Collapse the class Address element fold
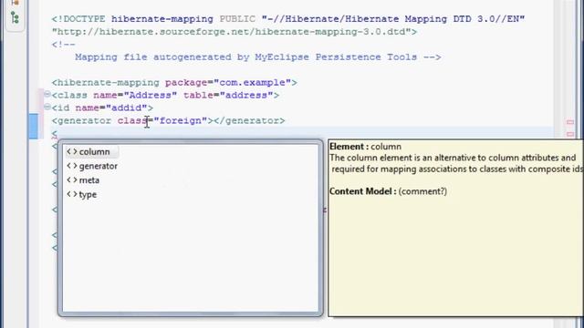The width and height of the screenshot is (584, 328). tap(47, 94)
